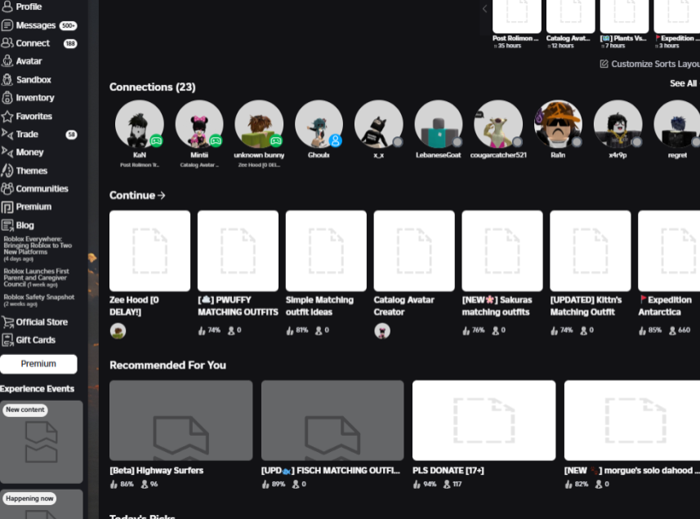
Task: Click Connect 188 notification badge
Action: tap(70, 44)
